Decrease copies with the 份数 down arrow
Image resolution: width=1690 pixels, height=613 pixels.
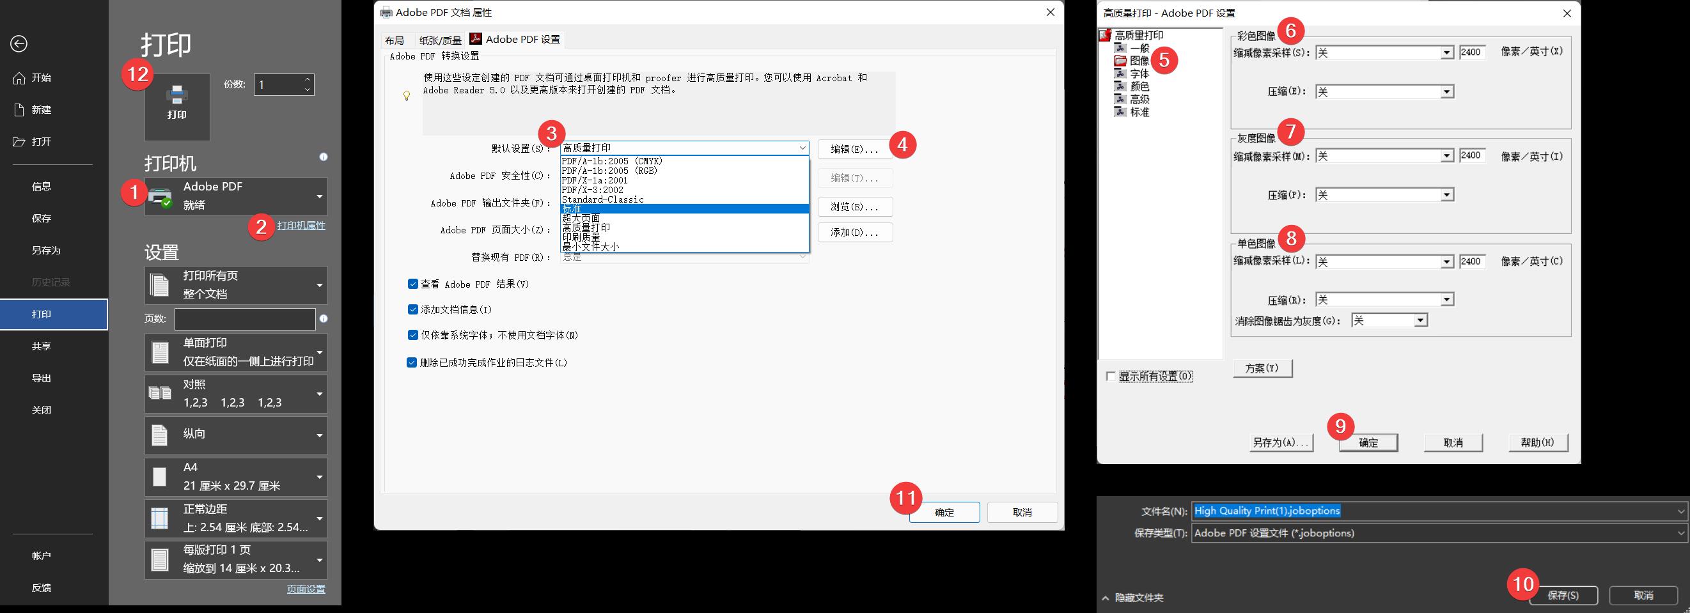click(x=308, y=89)
